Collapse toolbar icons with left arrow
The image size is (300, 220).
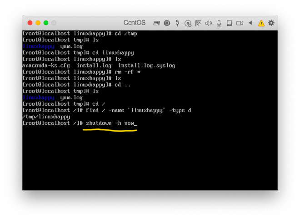pos(250,23)
